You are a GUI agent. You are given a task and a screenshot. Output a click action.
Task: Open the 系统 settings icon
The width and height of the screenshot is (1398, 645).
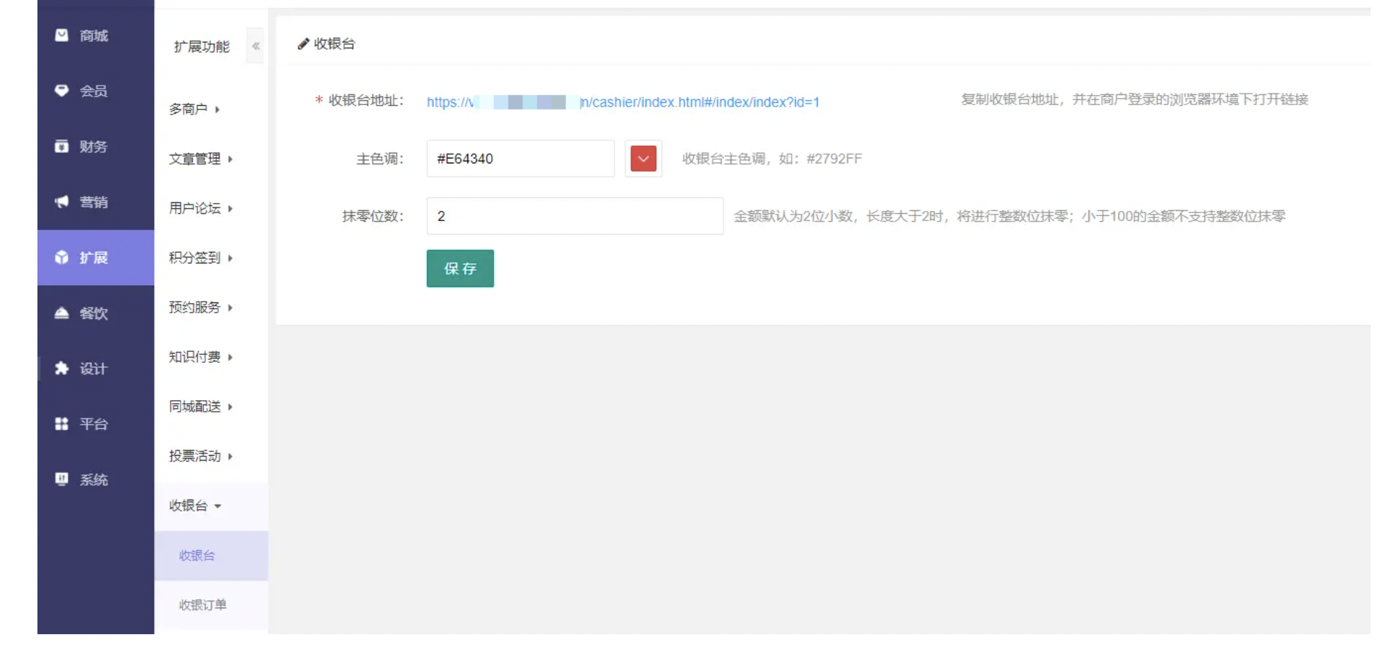(x=62, y=479)
